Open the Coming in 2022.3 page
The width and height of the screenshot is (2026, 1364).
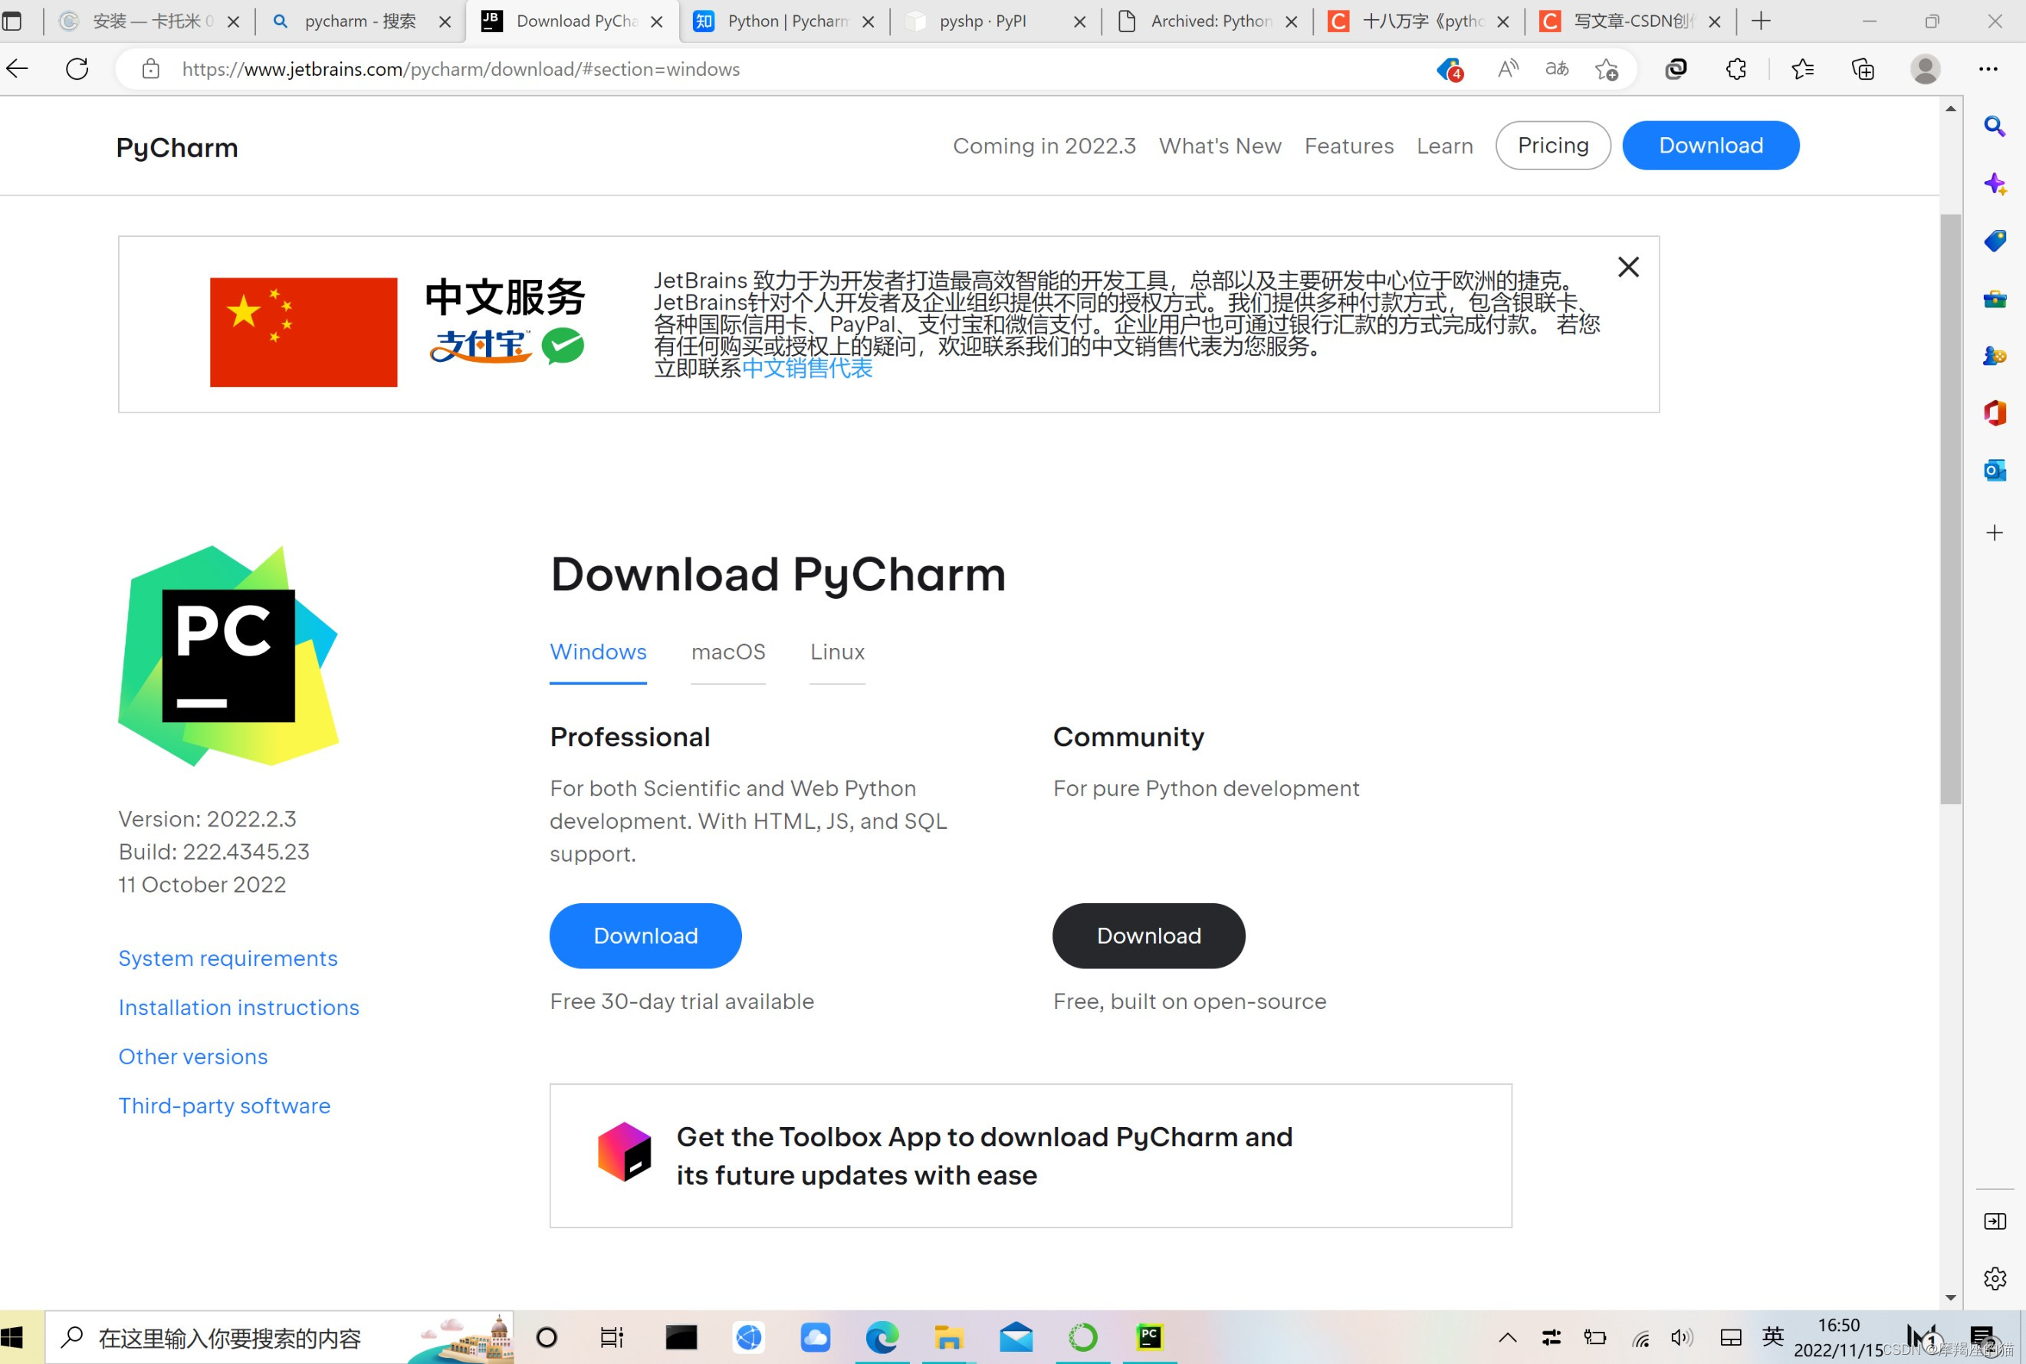point(1043,146)
